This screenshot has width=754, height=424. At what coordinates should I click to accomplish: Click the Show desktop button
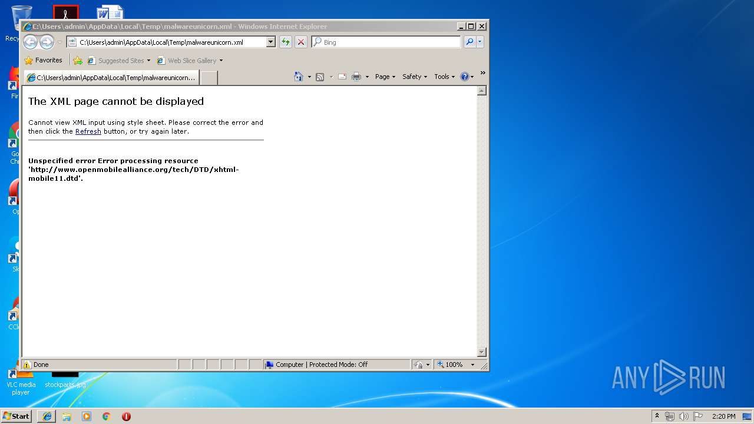click(748, 416)
